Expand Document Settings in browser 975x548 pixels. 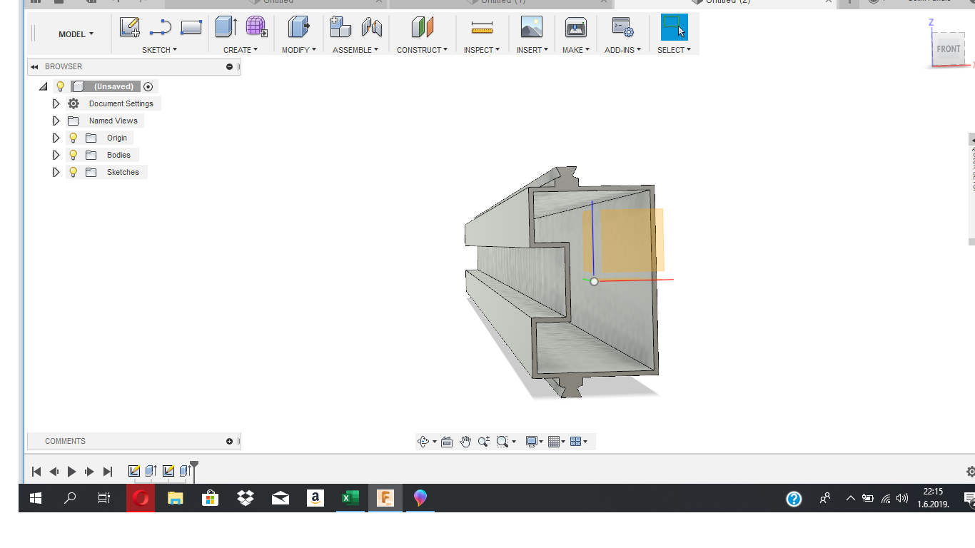[x=56, y=103]
